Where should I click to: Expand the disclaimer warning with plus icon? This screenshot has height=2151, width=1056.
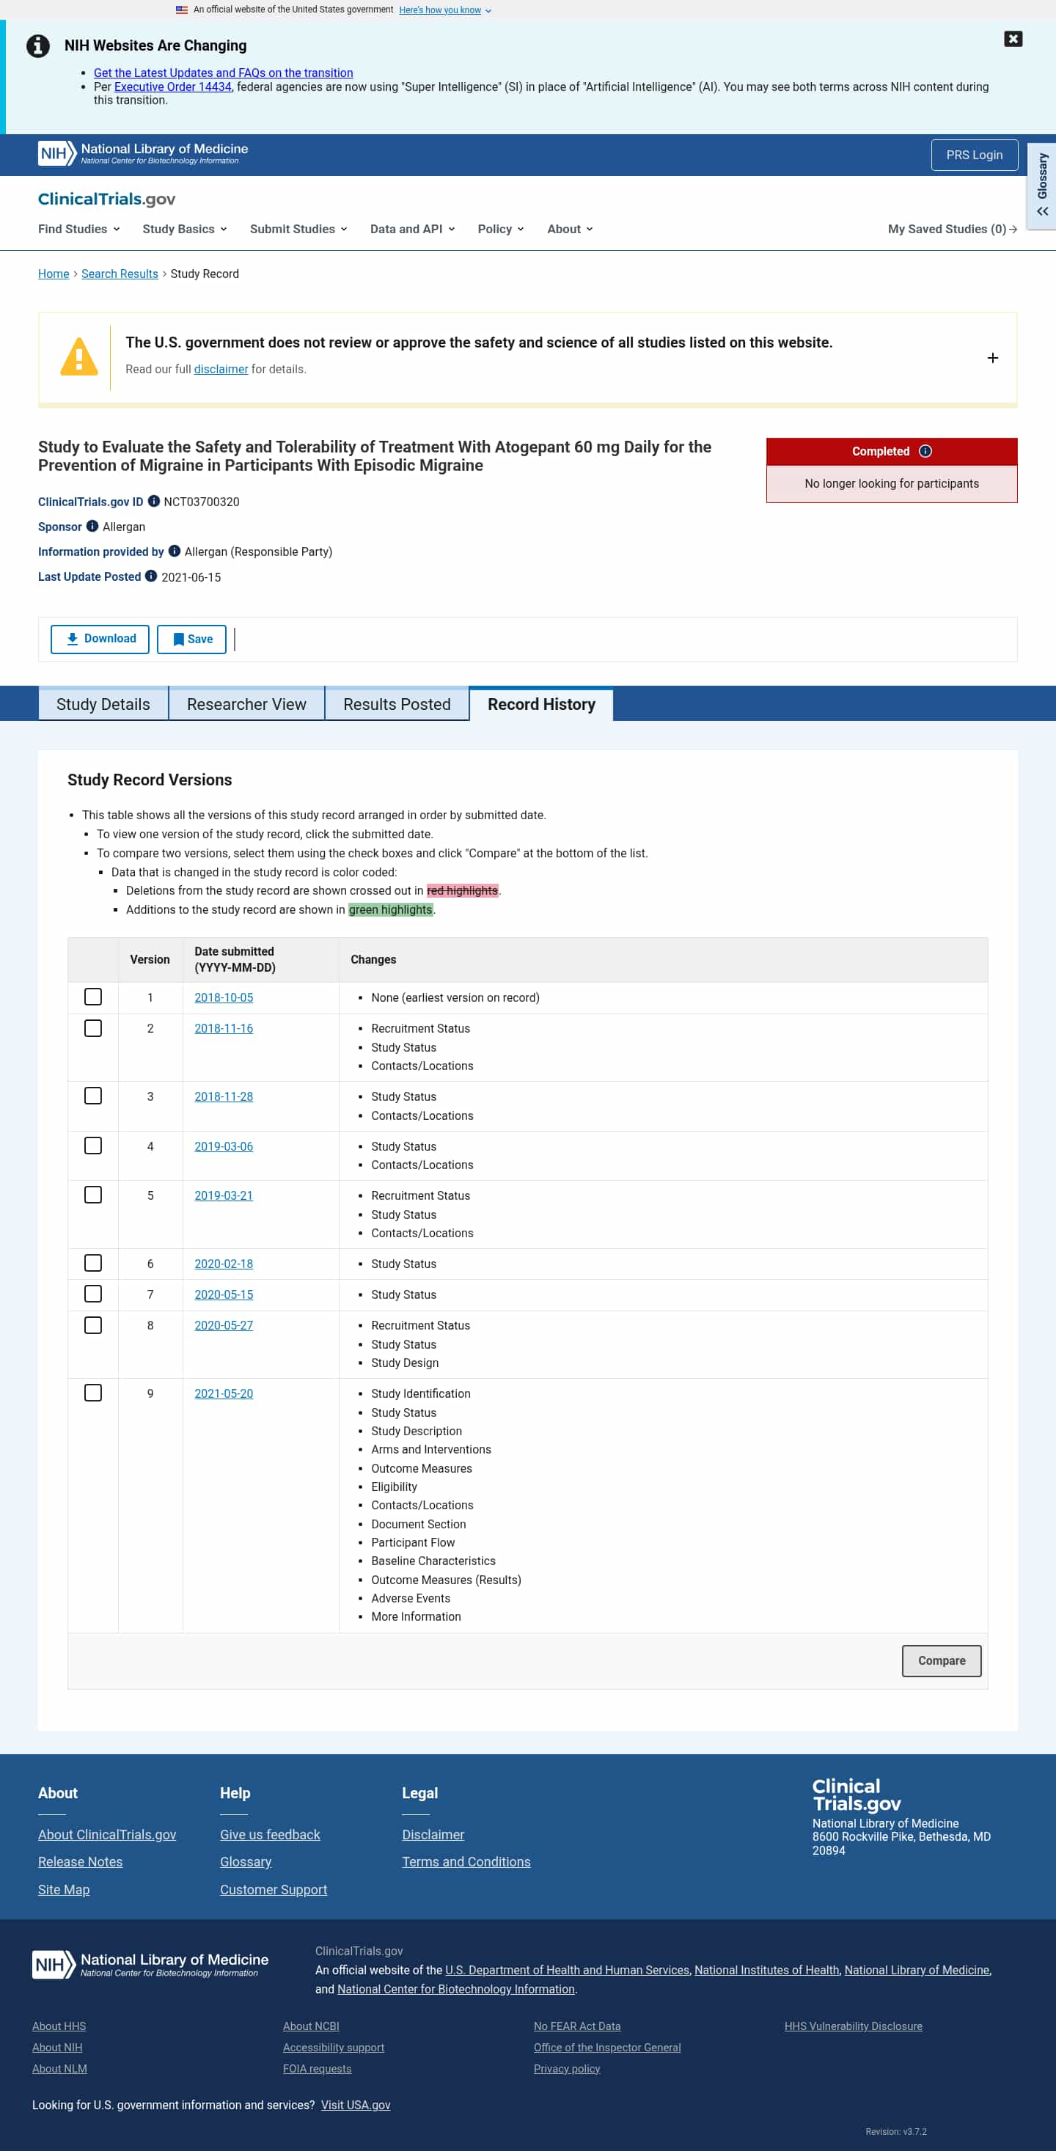(991, 357)
